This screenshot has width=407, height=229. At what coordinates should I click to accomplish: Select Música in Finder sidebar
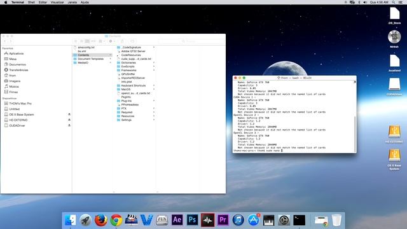[14, 87]
